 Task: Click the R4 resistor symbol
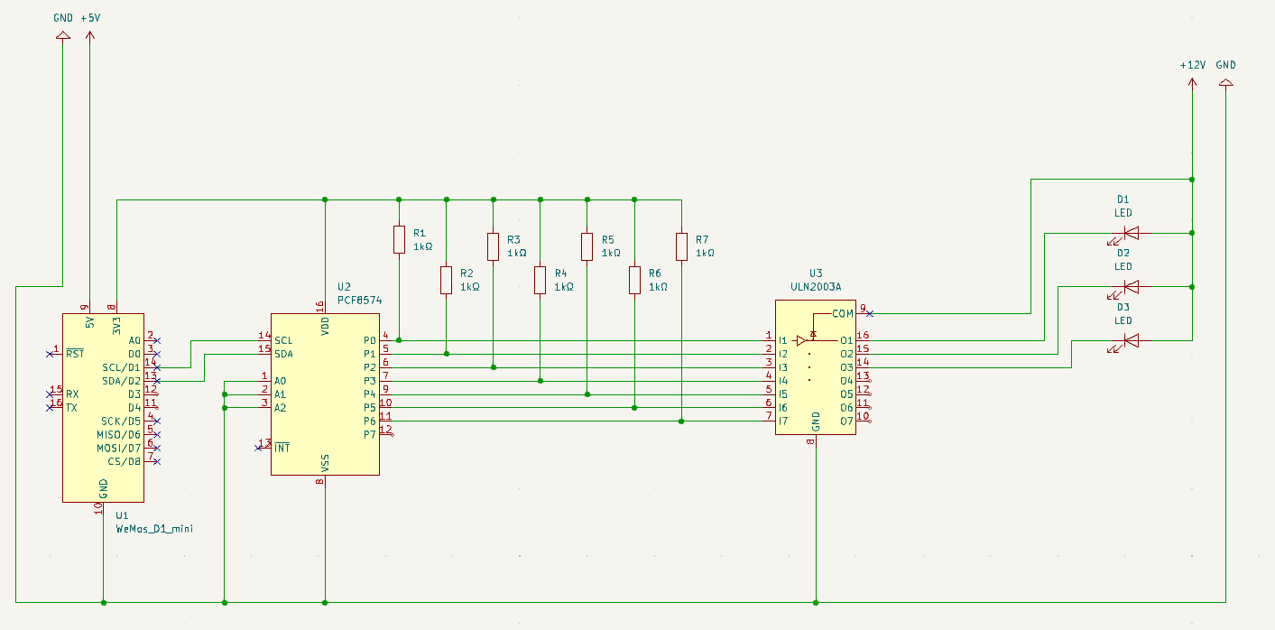click(x=540, y=280)
